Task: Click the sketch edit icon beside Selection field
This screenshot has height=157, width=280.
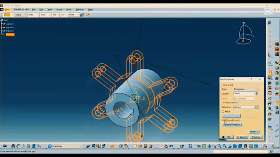Action: pyautogui.click(x=257, y=107)
